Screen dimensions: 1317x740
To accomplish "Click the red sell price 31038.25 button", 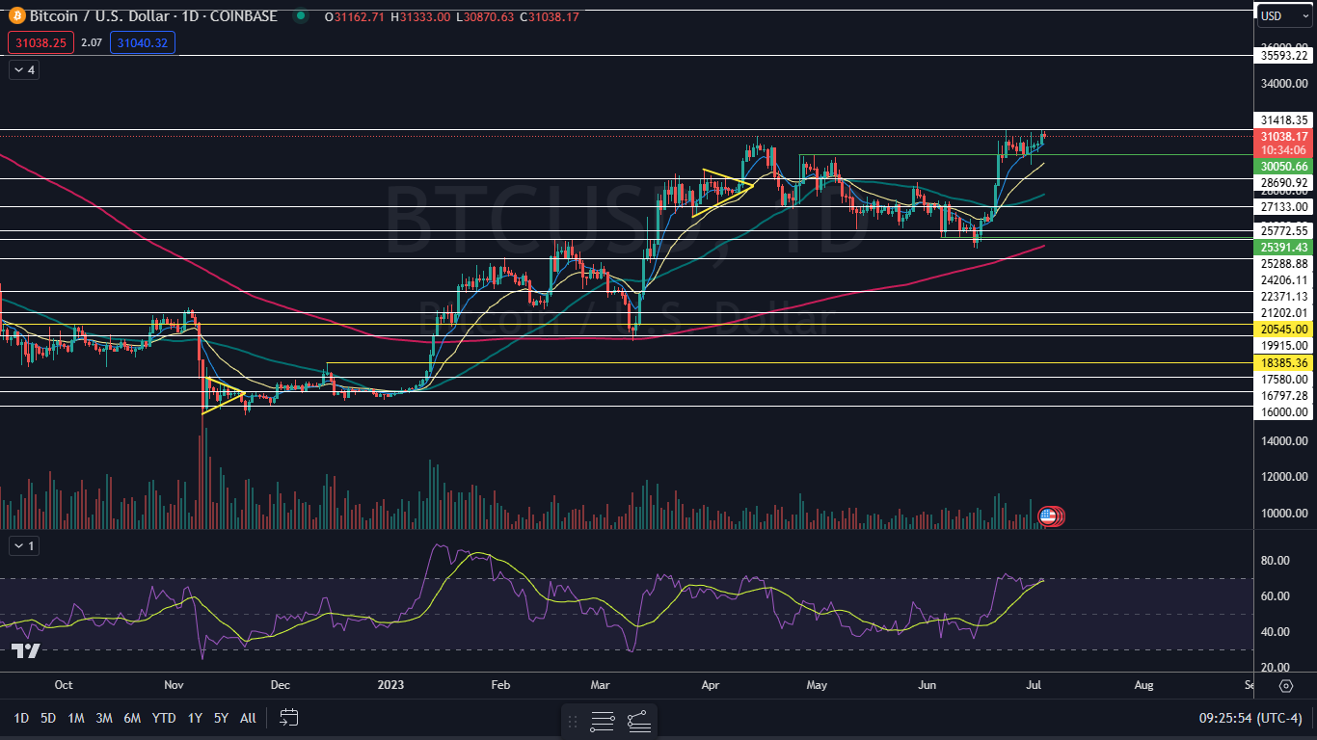I will (40, 42).
